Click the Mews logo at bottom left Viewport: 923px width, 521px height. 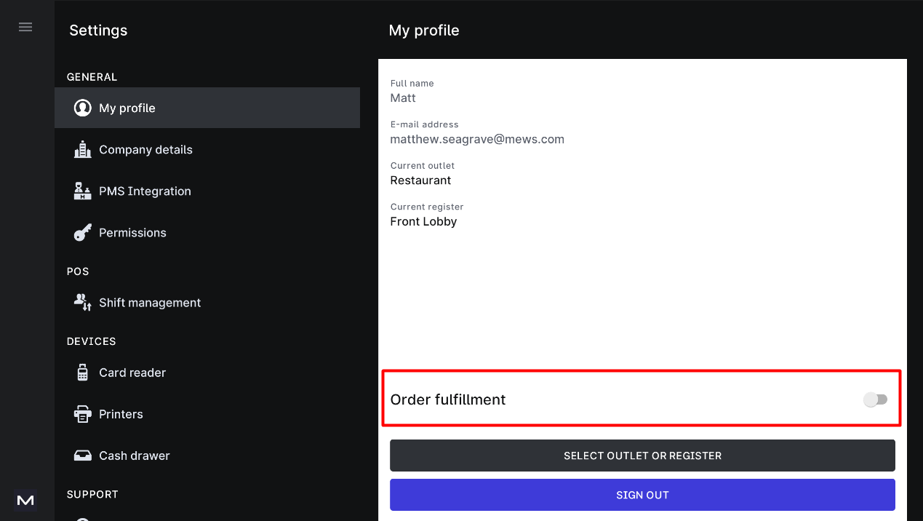pyautogui.click(x=25, y=501)
